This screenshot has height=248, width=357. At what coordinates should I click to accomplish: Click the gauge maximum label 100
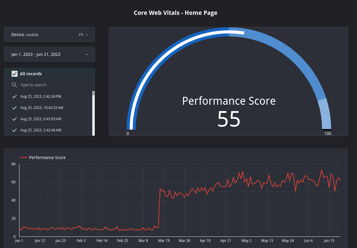328,134
